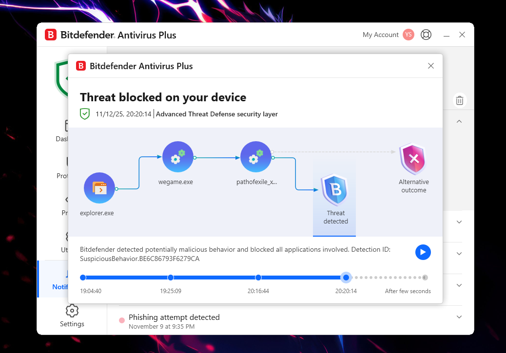
Task: Open the support lifebuoy icon
Action: [426, 35]
